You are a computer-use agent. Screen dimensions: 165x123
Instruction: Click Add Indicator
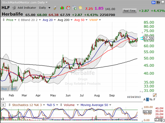coord(27,8)
